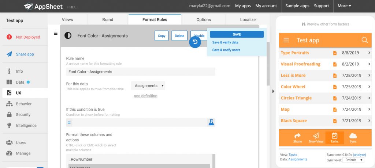Open the Users people icon
375x168 pixels.
[x=9, y=142]
